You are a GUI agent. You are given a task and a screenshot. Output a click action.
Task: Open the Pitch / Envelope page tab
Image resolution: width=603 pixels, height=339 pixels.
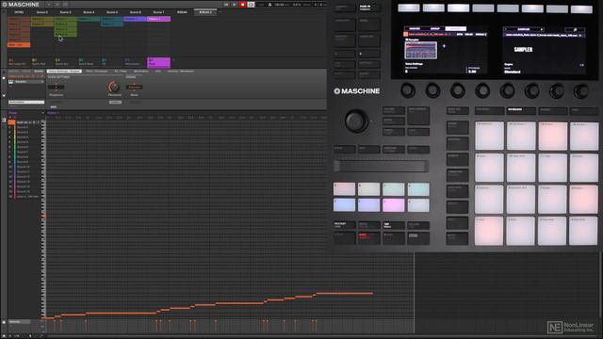(x=97, y=72)
